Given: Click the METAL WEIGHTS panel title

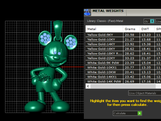Looking at the screenshot, I should click(x=108, y=11).
